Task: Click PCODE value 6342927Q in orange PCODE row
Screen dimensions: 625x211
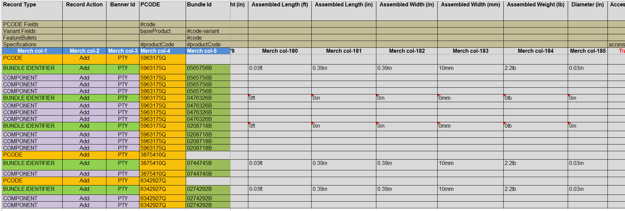Action: 162,181
